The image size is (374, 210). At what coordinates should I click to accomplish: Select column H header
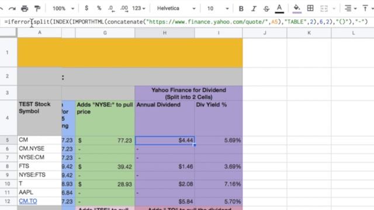(x=165, y=33)
